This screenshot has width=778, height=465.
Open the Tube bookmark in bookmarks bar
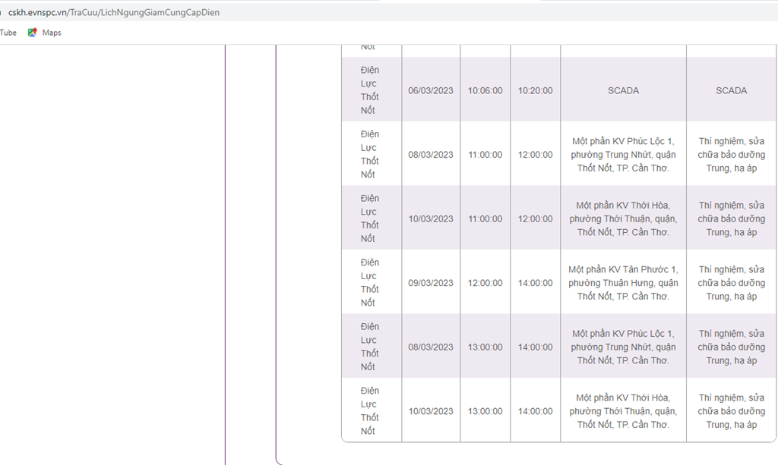[x=8, y=33]
